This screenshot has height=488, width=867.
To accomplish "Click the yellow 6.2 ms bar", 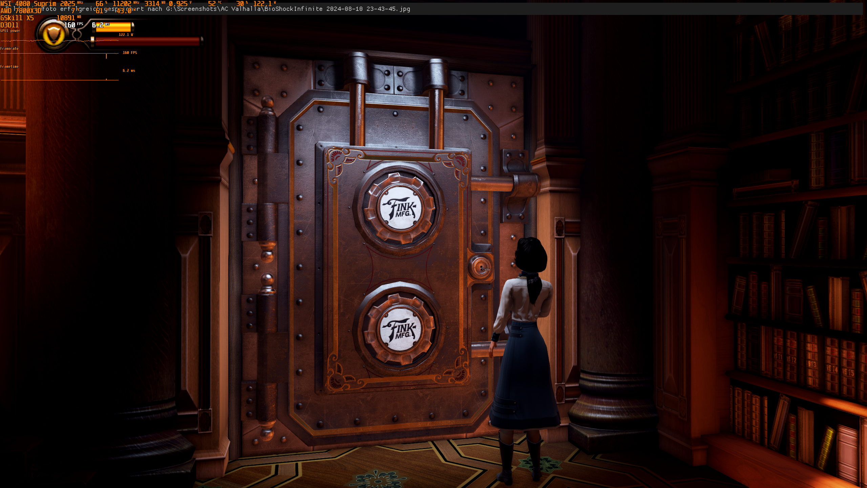I will (x=113, y=27).
